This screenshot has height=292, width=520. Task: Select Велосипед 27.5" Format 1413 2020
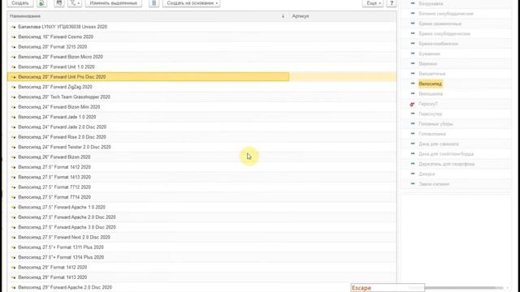tap(201, 177)
